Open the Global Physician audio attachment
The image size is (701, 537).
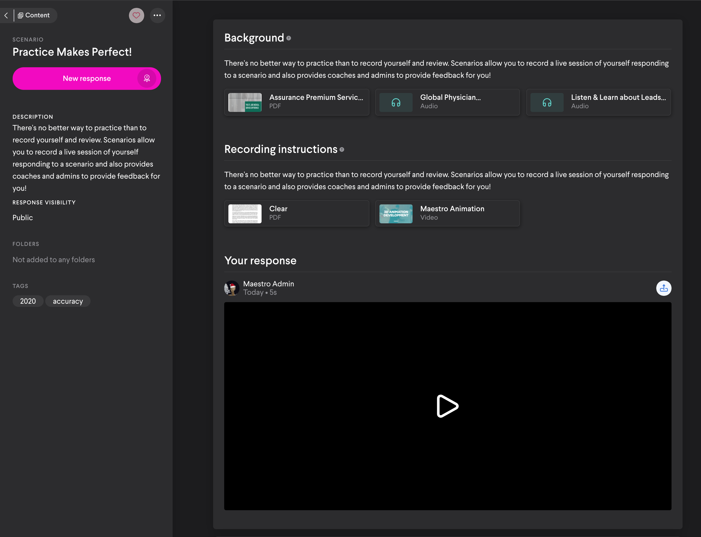click(x=447, y=102)
